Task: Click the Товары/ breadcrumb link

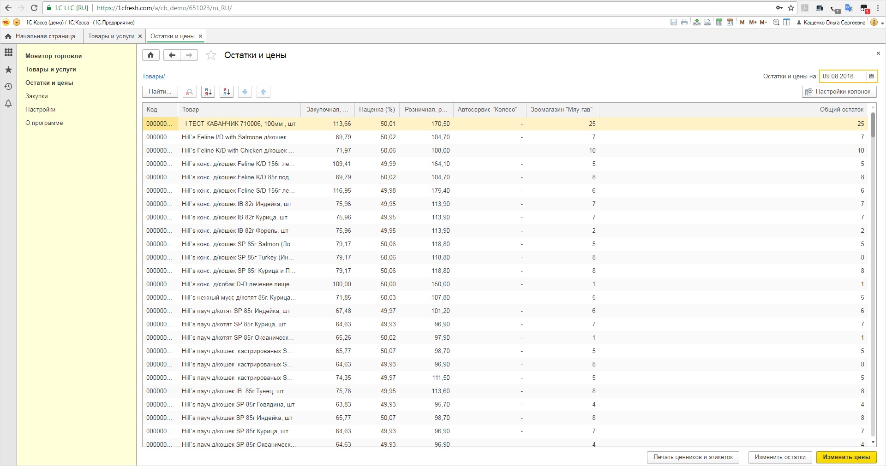Action: click(x=154, y=77)
